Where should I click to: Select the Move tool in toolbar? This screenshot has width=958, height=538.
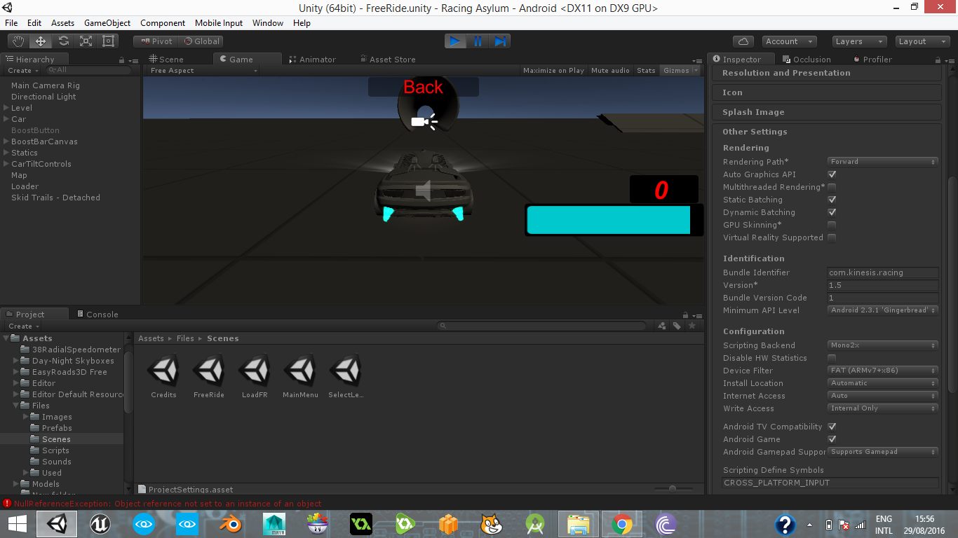point(41,41)
